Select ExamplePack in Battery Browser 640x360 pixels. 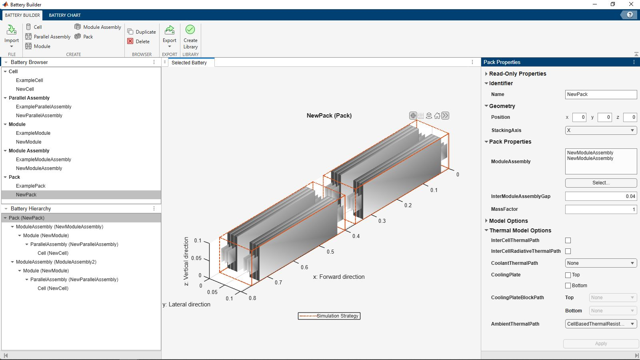point(31,186)
